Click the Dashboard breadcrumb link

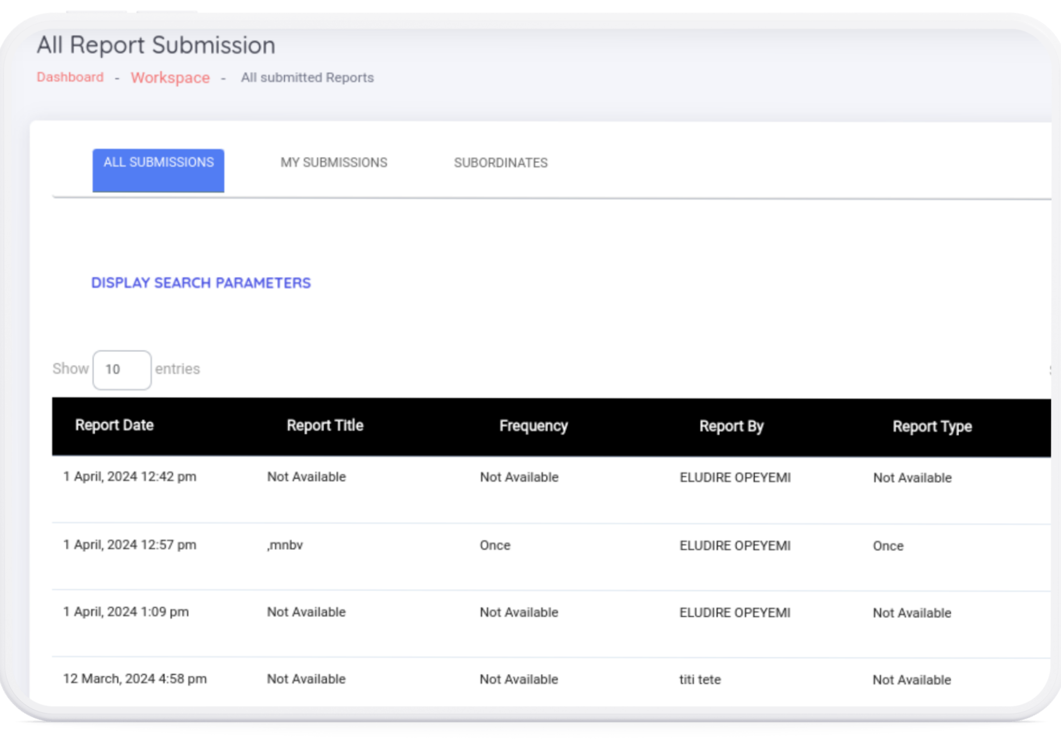[70, 77]
